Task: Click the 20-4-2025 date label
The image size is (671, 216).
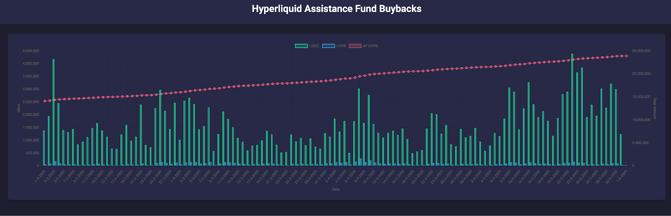Action: [417, 176]
